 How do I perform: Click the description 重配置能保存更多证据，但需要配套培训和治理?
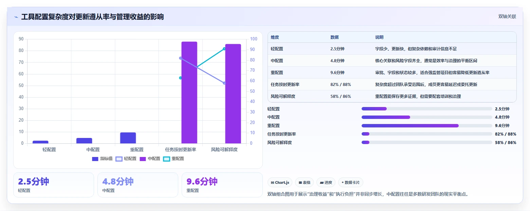(x=418, y=96)
